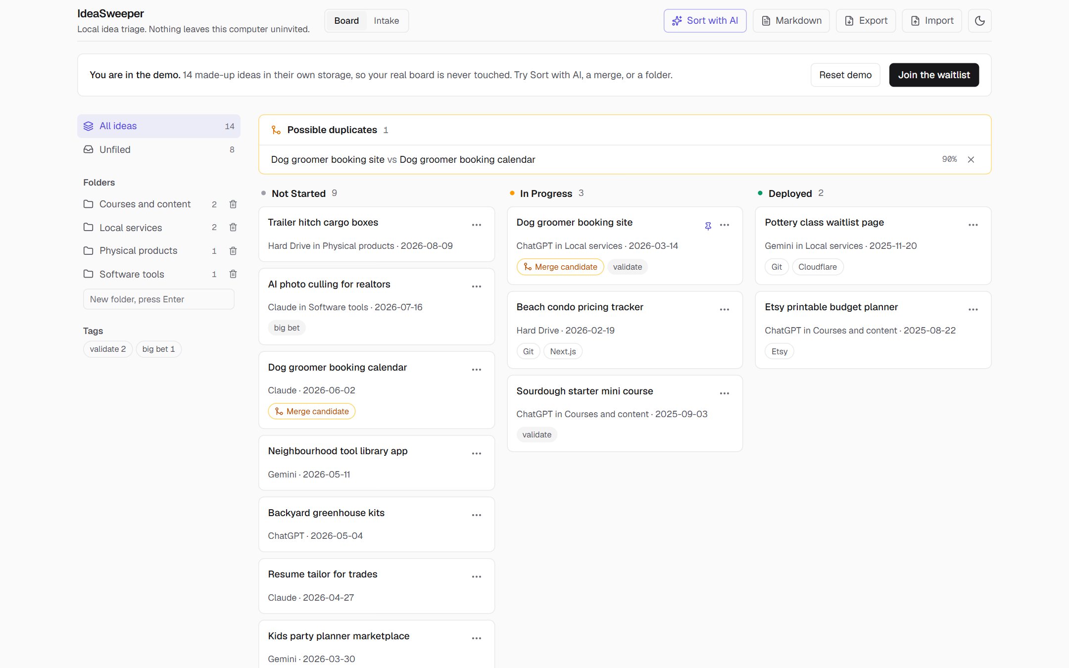The image size is (1069, 668).
Task: Reset the demo data
Action: (x=845, y=75)
